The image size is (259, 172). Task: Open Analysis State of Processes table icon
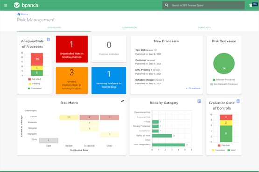49,40
